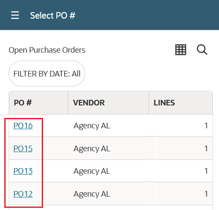Open purchase order PO15
The image size is (219, 210).
pyautogui.click(x=23, y=148)
